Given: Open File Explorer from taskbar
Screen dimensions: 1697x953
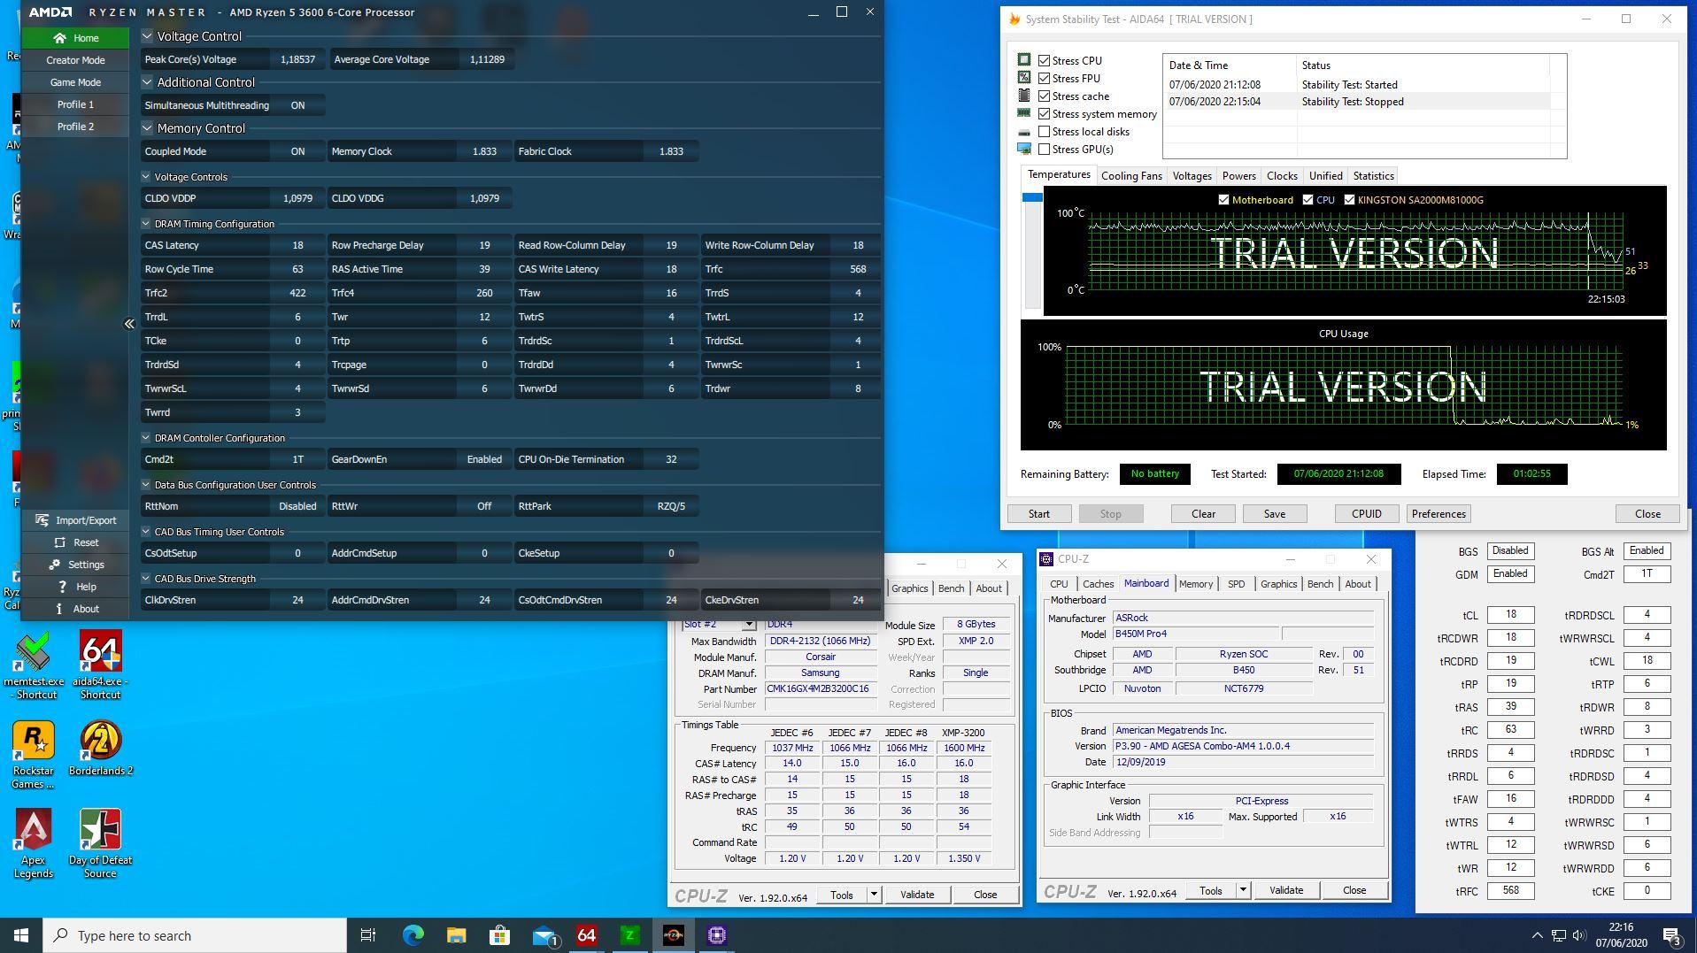Looking at the screenshot, I should 456,935.
